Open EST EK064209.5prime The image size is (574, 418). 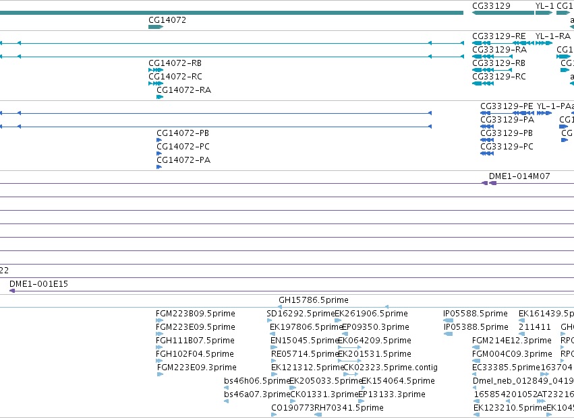point(374,341)
